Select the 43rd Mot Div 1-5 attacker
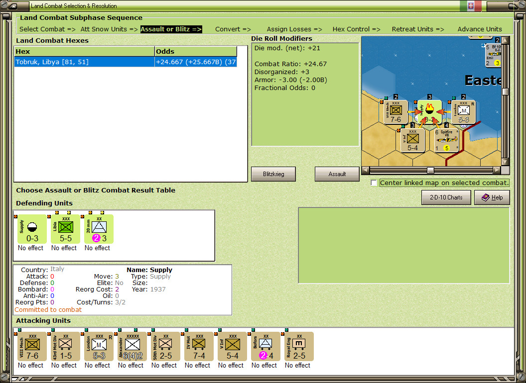 pos(65,347)
